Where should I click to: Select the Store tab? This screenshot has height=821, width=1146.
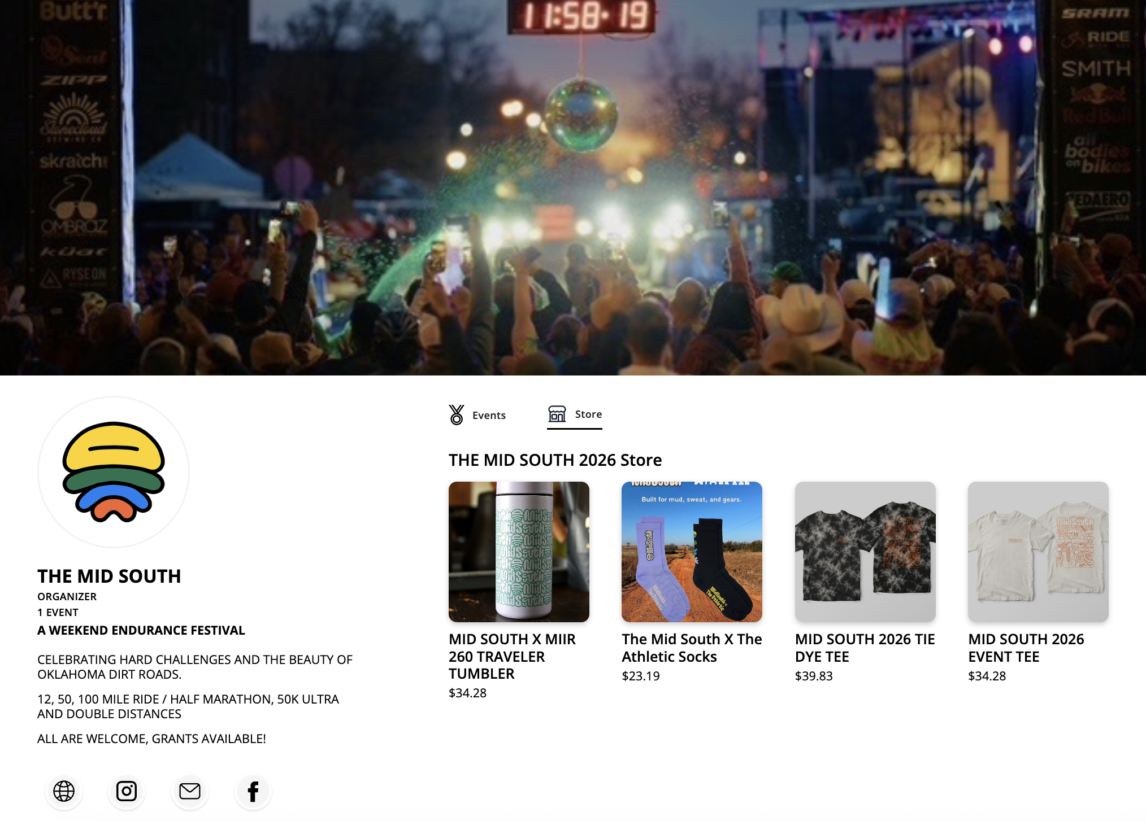point(575,415)
